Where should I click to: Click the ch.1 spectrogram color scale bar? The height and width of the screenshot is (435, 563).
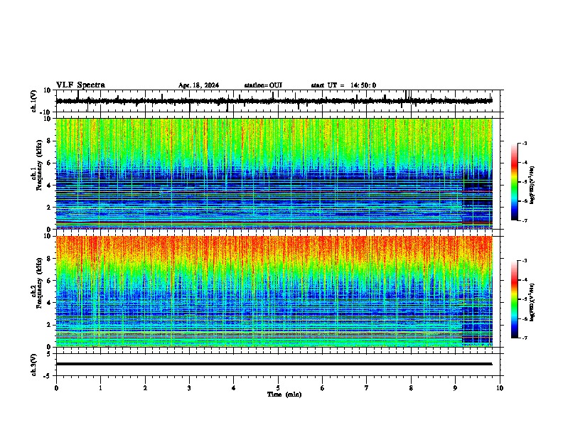pos(515,182)
